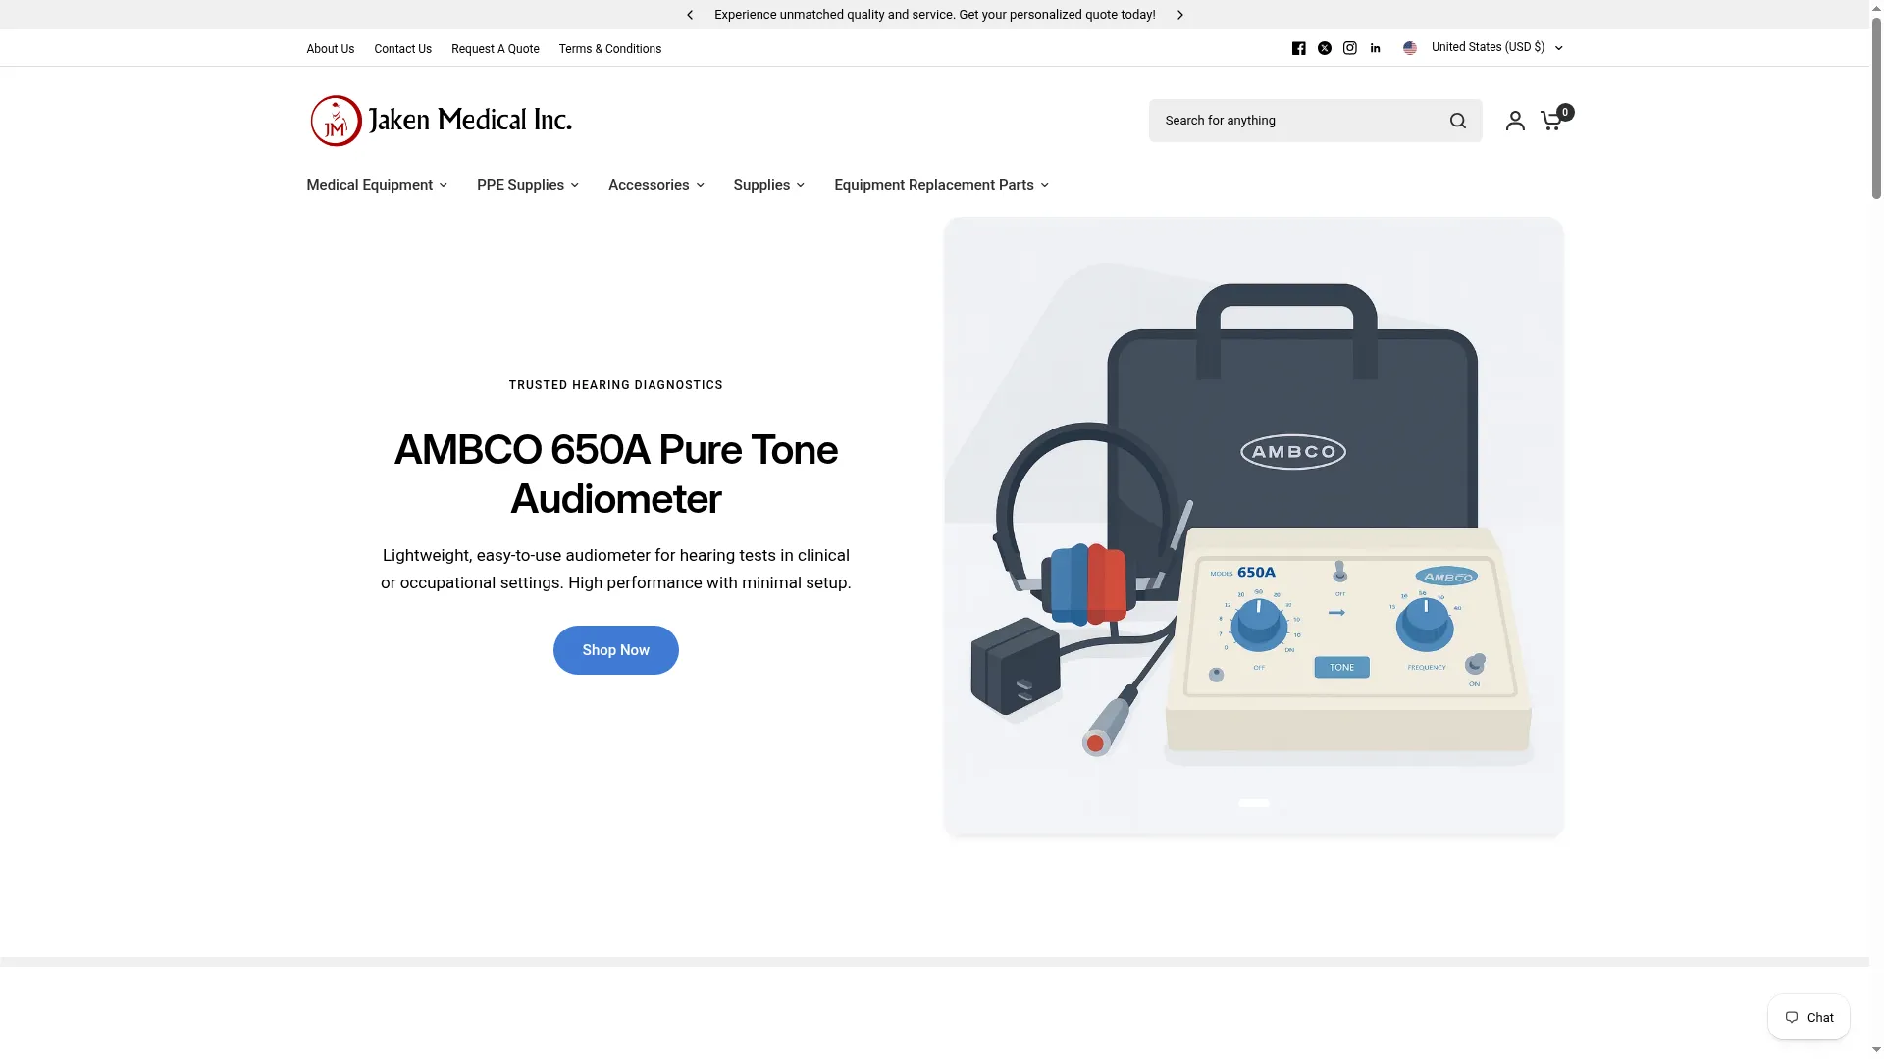Viewport: 1884px width, 1059px height.
Task: Open the Facebook social icon
Action: click(1298, 48)
